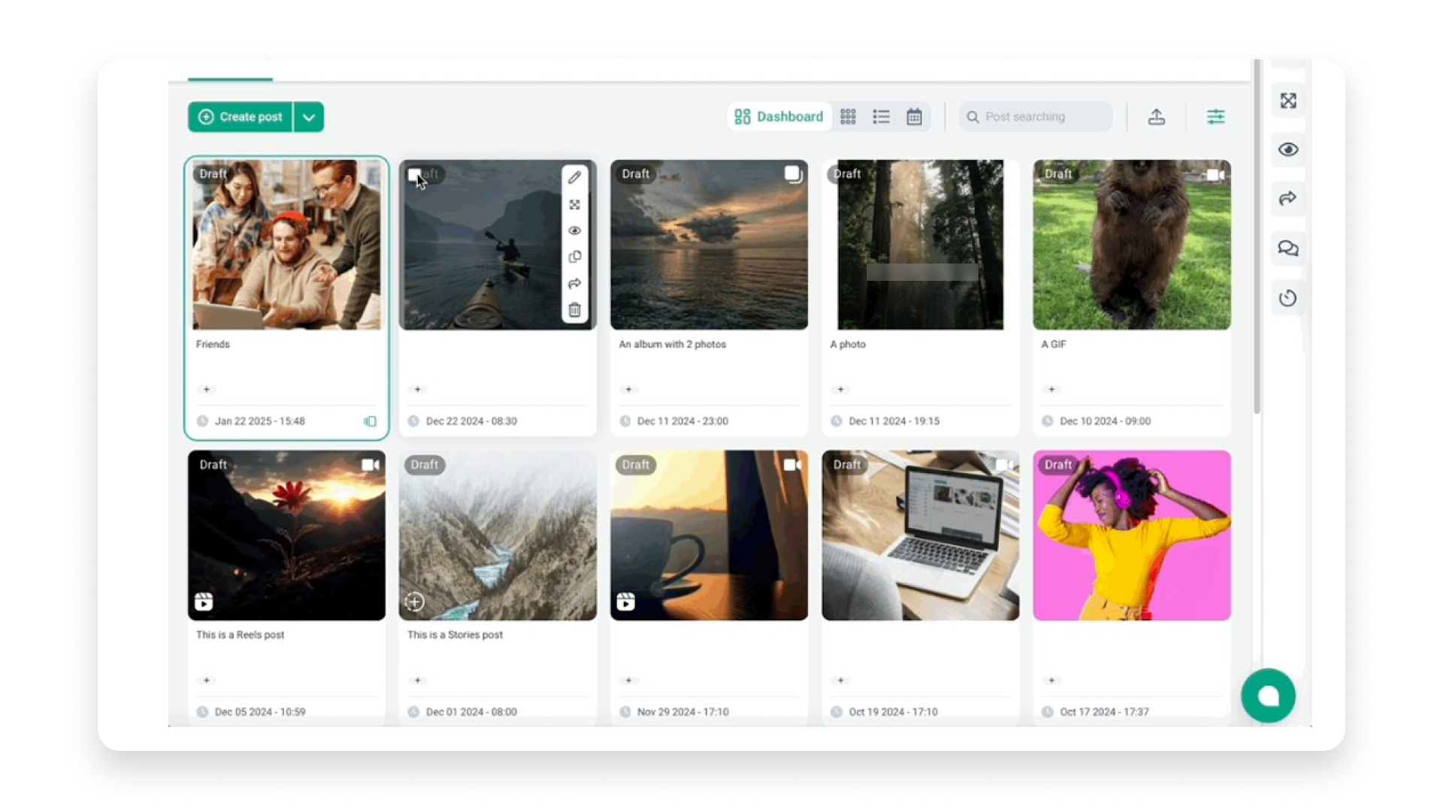This screenshot has height=811, width=1443.
Task: Click the export/upload icon in the toolbar
Action: tap(1157, 116)
